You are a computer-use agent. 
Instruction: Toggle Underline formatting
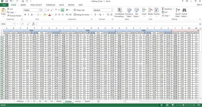[x=32, y=15]
